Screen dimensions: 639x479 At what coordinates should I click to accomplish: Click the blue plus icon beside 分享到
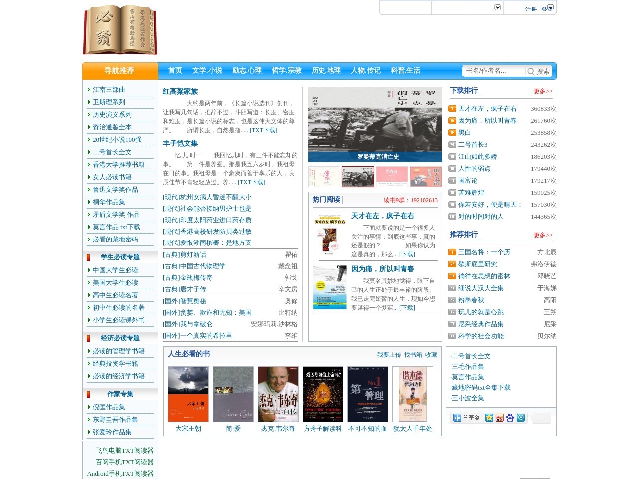[x=457, y=418]
